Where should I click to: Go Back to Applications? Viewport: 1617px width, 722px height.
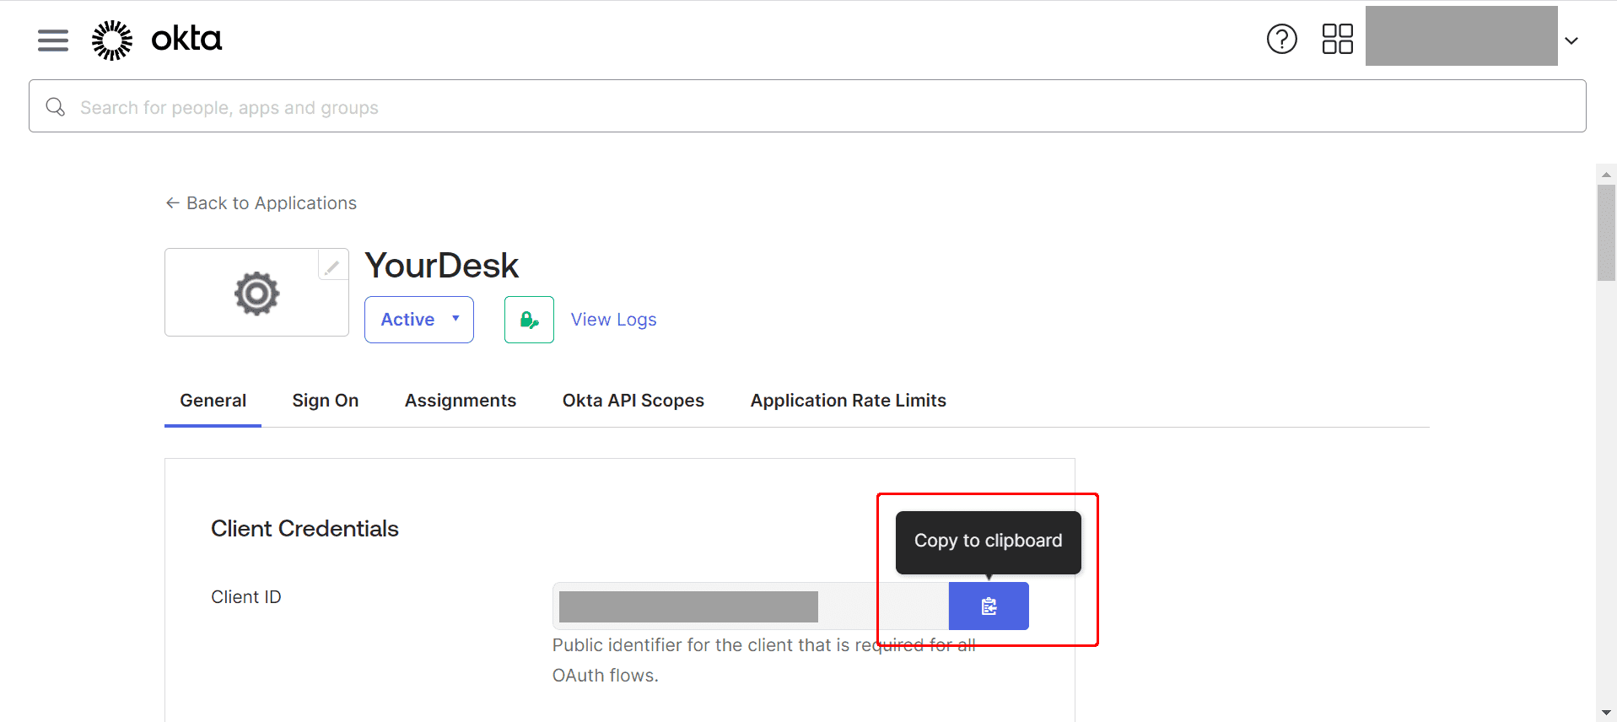(261, 203)
